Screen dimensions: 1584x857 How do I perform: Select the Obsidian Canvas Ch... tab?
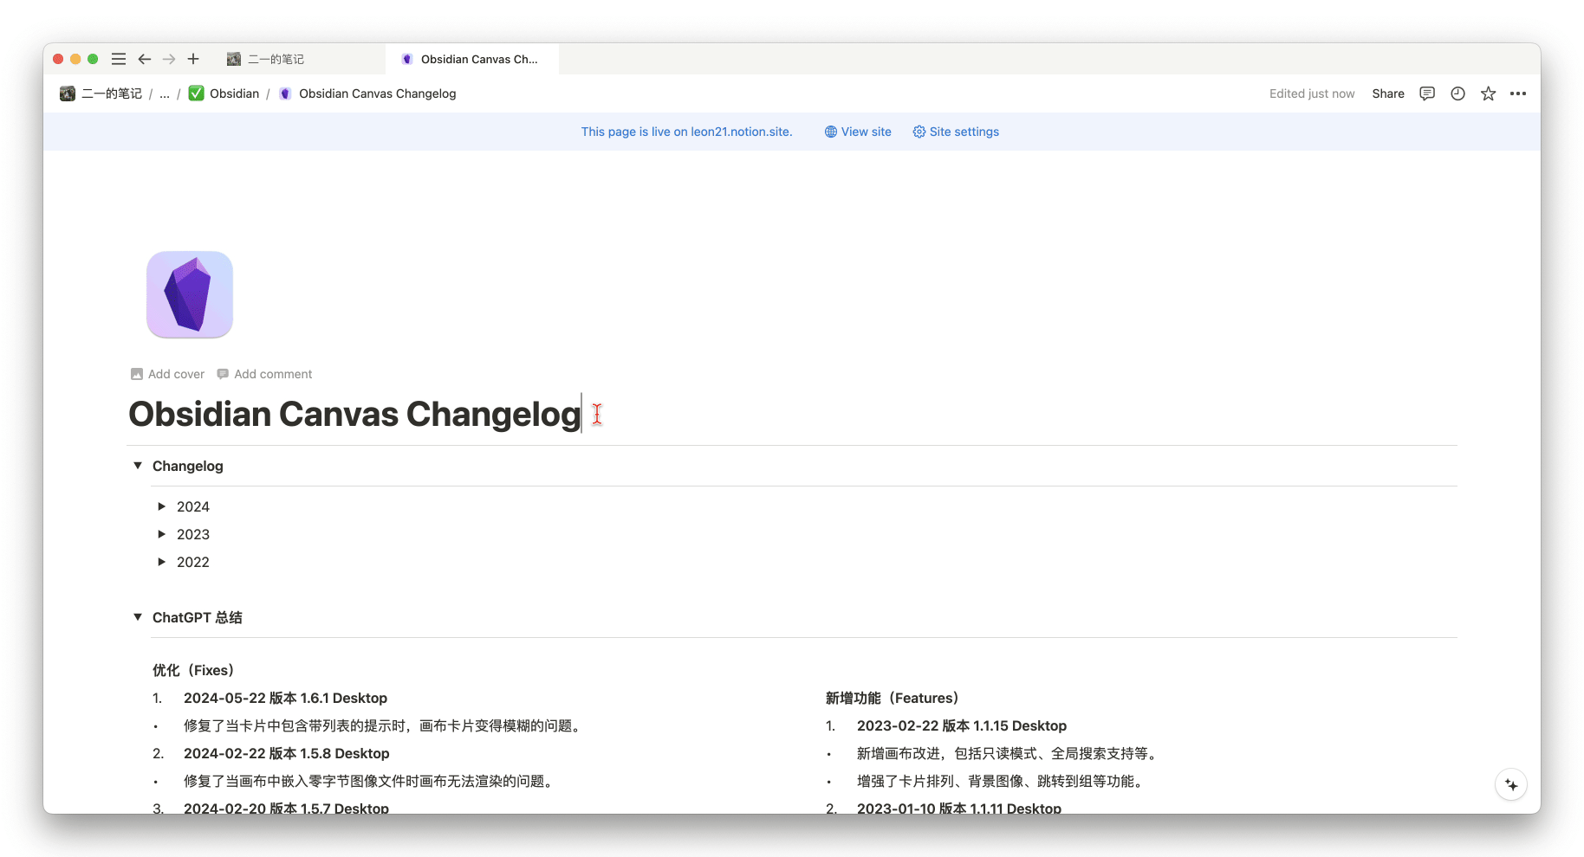pyautogui.click(x=472, y=59)
